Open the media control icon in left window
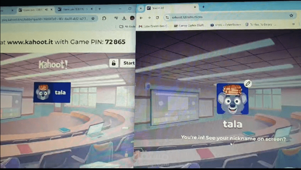The width and height of the screenshot is (301, 170). pyautogui.click(x=116, y=18)
